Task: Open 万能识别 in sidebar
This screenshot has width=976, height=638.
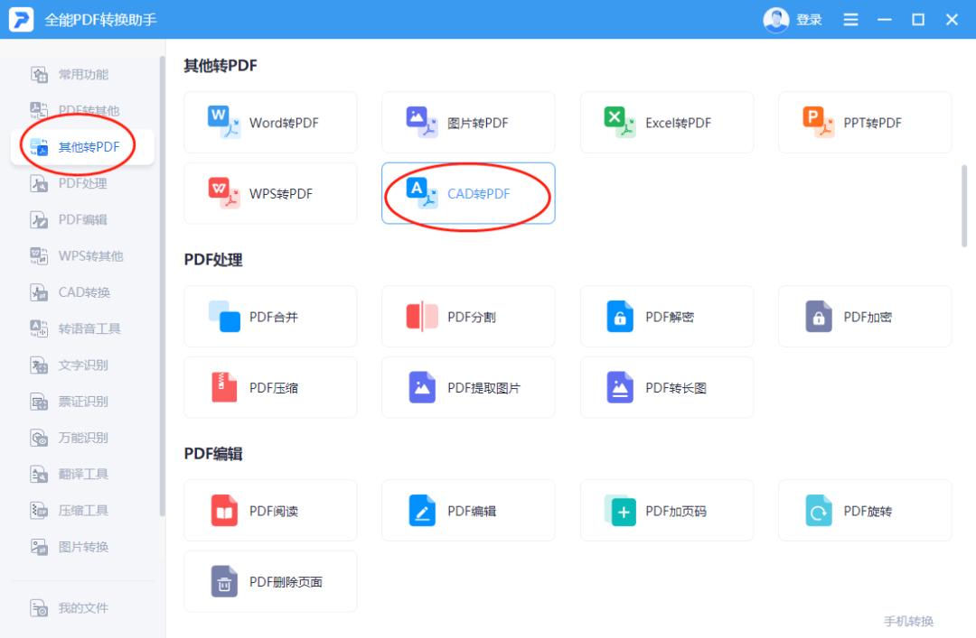Action: coord(82,438)
